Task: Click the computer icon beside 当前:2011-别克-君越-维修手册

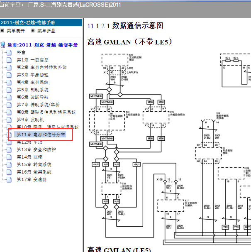Action: click(3, 45)
